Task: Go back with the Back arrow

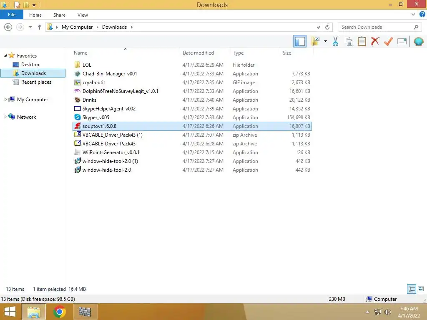Action: click(x=8, y=27)
